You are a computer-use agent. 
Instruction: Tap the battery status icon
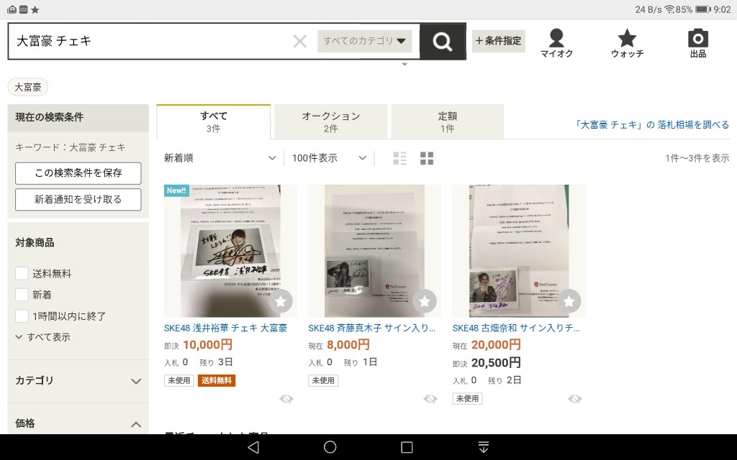pos(703,9)
